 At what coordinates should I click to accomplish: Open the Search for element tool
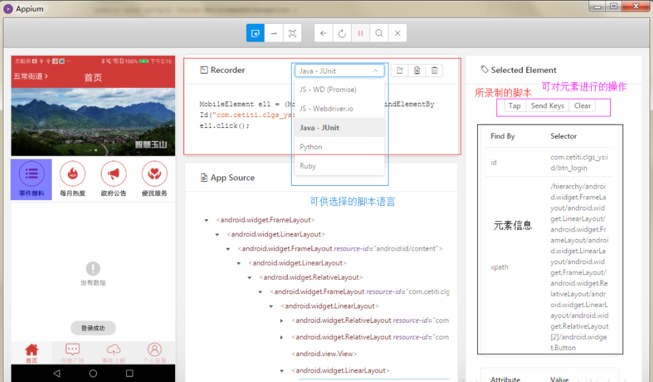[x=379, y=33]
